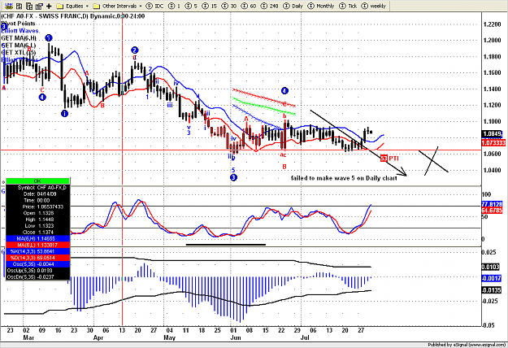This screenshot has width=508, height=348.
Task: Click the symbol link icon in toolbar
Action: coord(9,6)
